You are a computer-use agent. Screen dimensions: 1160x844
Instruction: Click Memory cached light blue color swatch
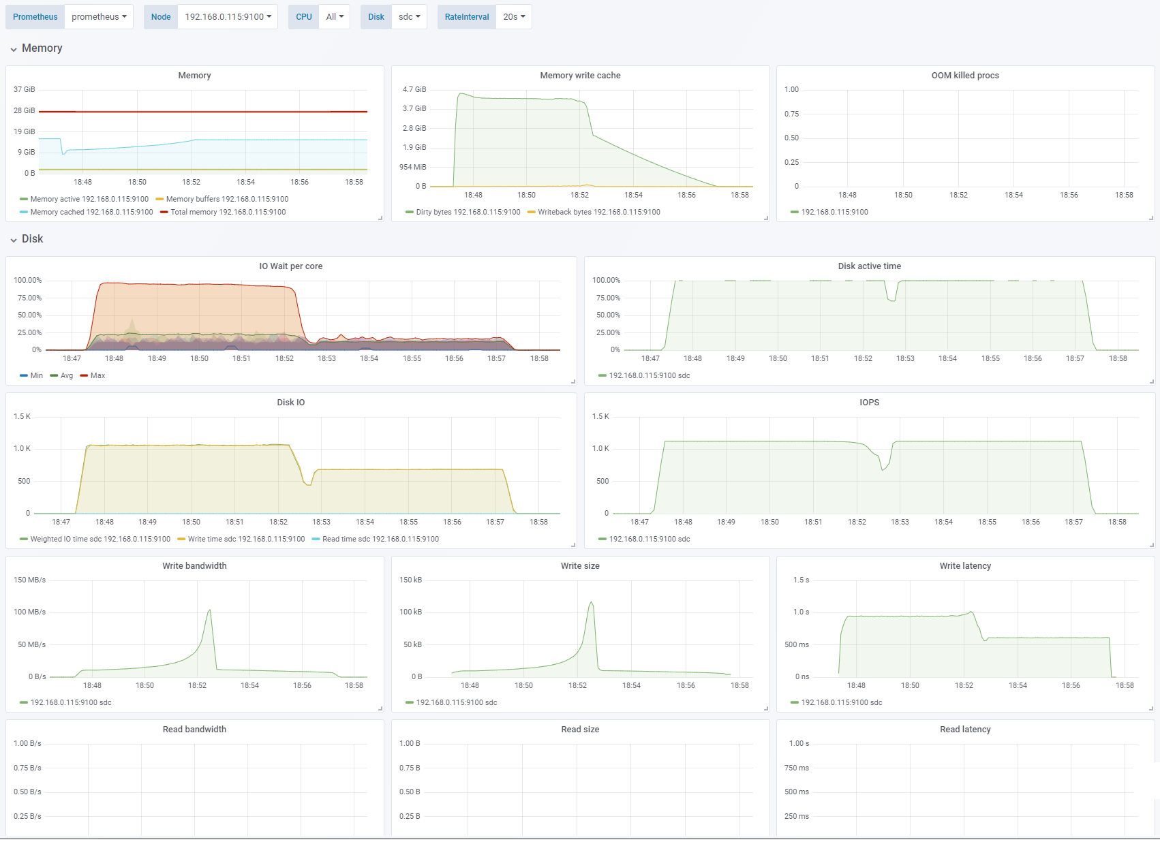tap(24, 213)
